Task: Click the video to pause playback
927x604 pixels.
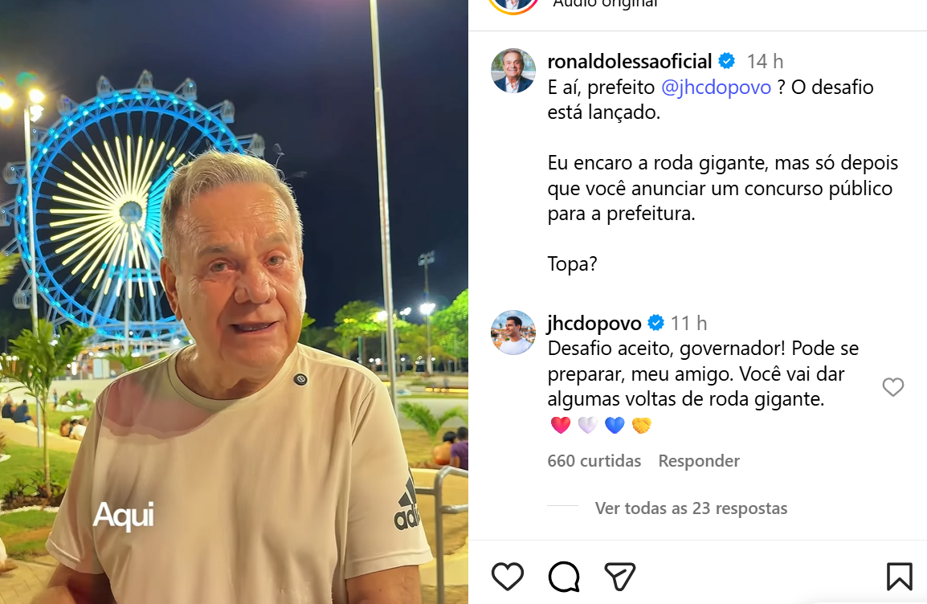Action: (234, 302)
